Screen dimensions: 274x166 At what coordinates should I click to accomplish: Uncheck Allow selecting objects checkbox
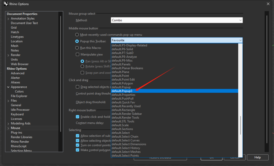[77, 141]
